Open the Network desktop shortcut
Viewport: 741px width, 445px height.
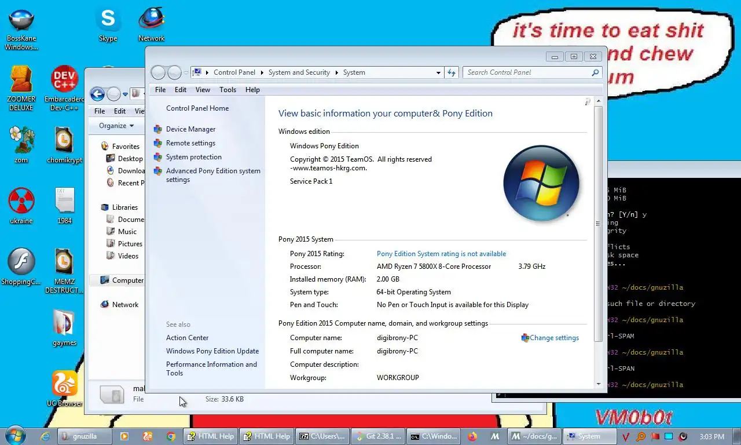point(151,24)
